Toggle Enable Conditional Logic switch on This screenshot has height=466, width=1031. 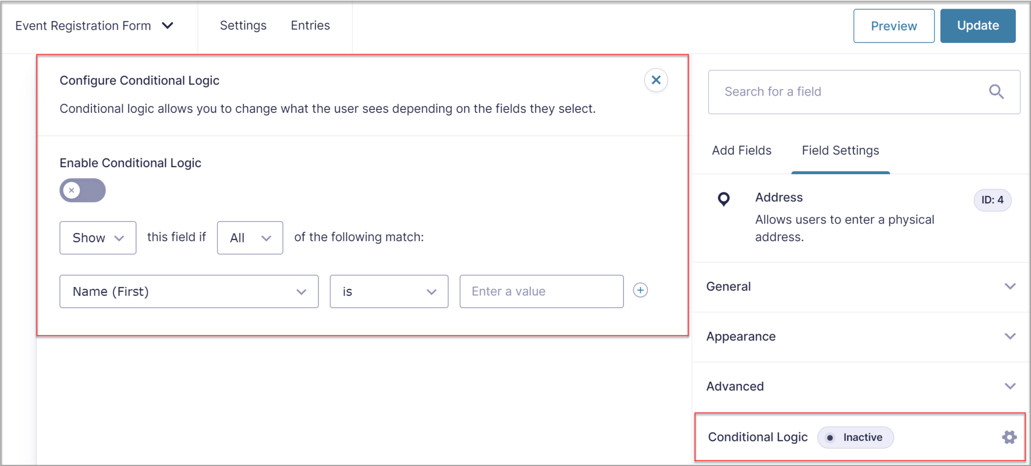pos(82,190)
